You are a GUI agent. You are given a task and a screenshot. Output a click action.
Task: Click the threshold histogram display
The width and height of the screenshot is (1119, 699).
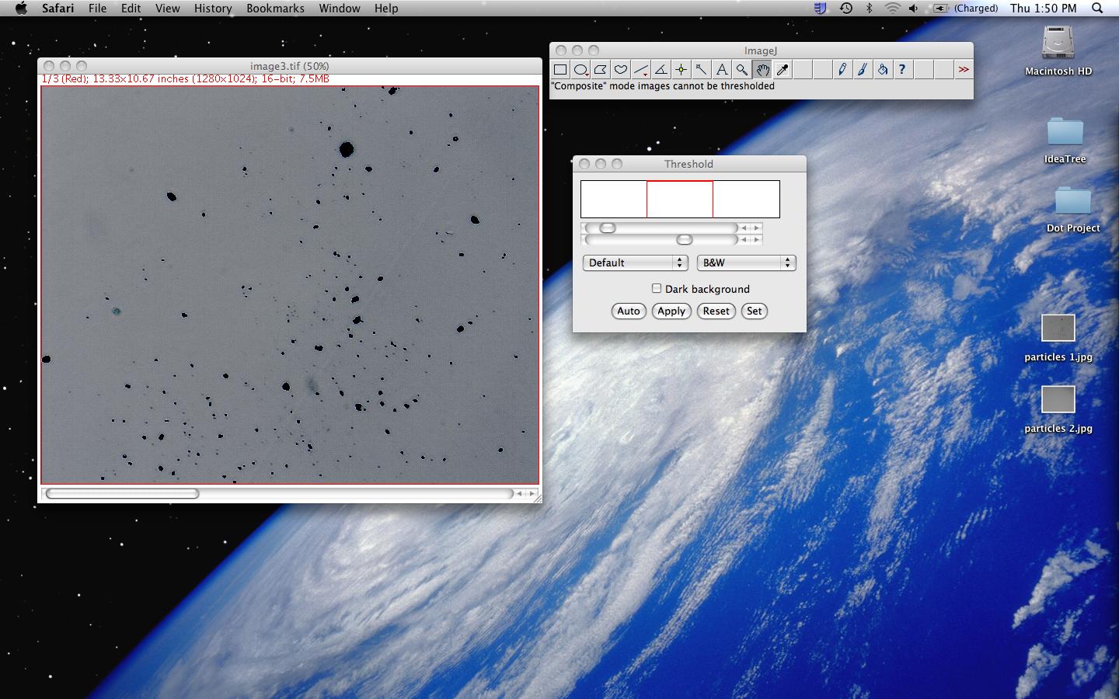[x=680, y=199]
